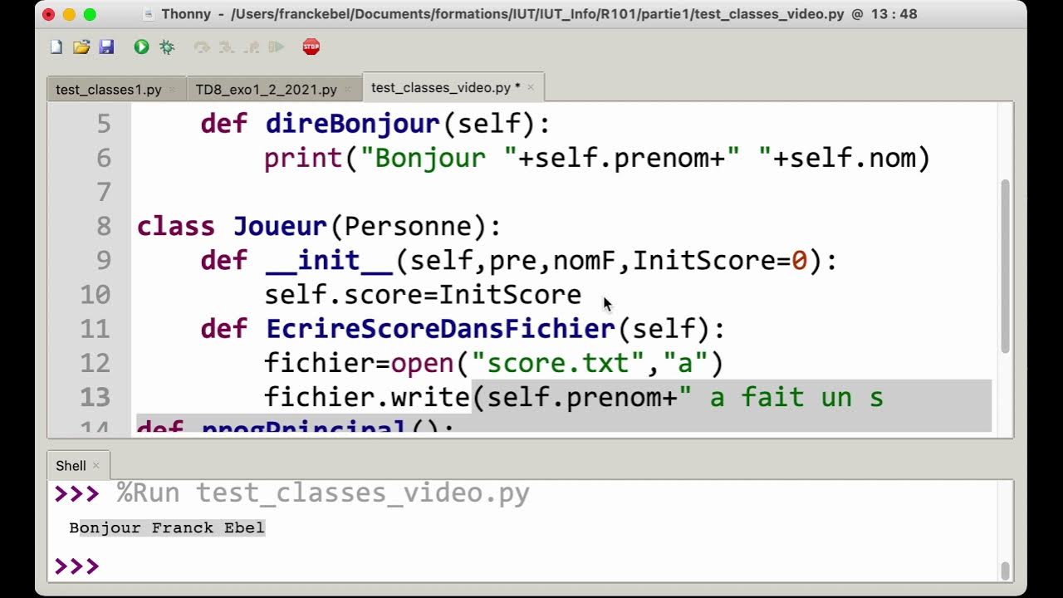Select the Shell panel tab
This screenshot has width=1063, height=598.
point(71,466)
